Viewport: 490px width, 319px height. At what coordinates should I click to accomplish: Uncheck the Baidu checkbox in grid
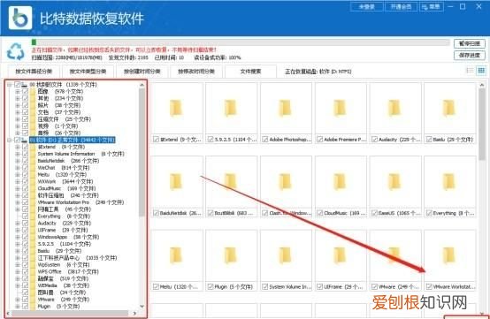pos(429,140)
